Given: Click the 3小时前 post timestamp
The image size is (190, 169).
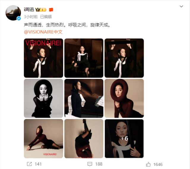Looking at the screenshot, I should click(x=31, y=17).
